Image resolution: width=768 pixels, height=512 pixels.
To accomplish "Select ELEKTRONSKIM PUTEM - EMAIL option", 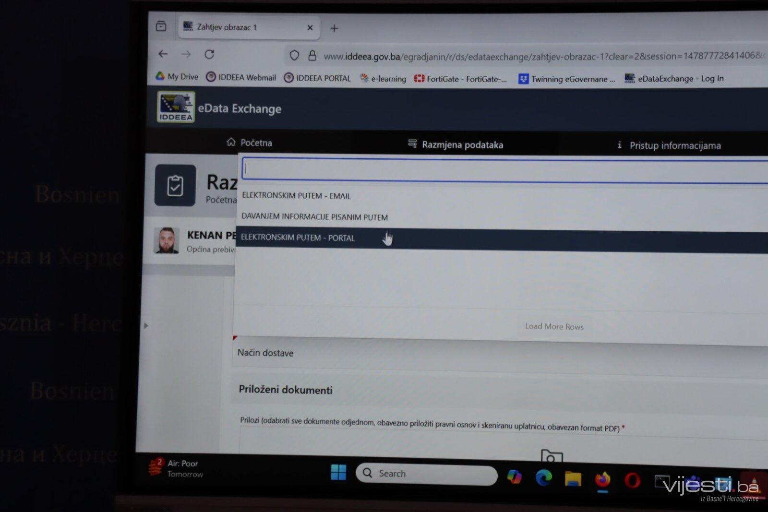I will coord(296,196).
